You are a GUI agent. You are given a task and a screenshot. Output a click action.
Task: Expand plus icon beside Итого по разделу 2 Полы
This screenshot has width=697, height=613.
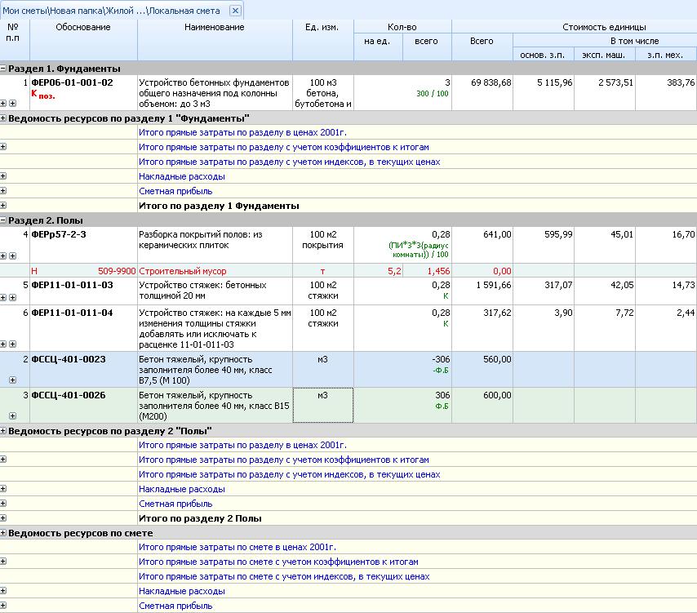click(x=3, y=518)
